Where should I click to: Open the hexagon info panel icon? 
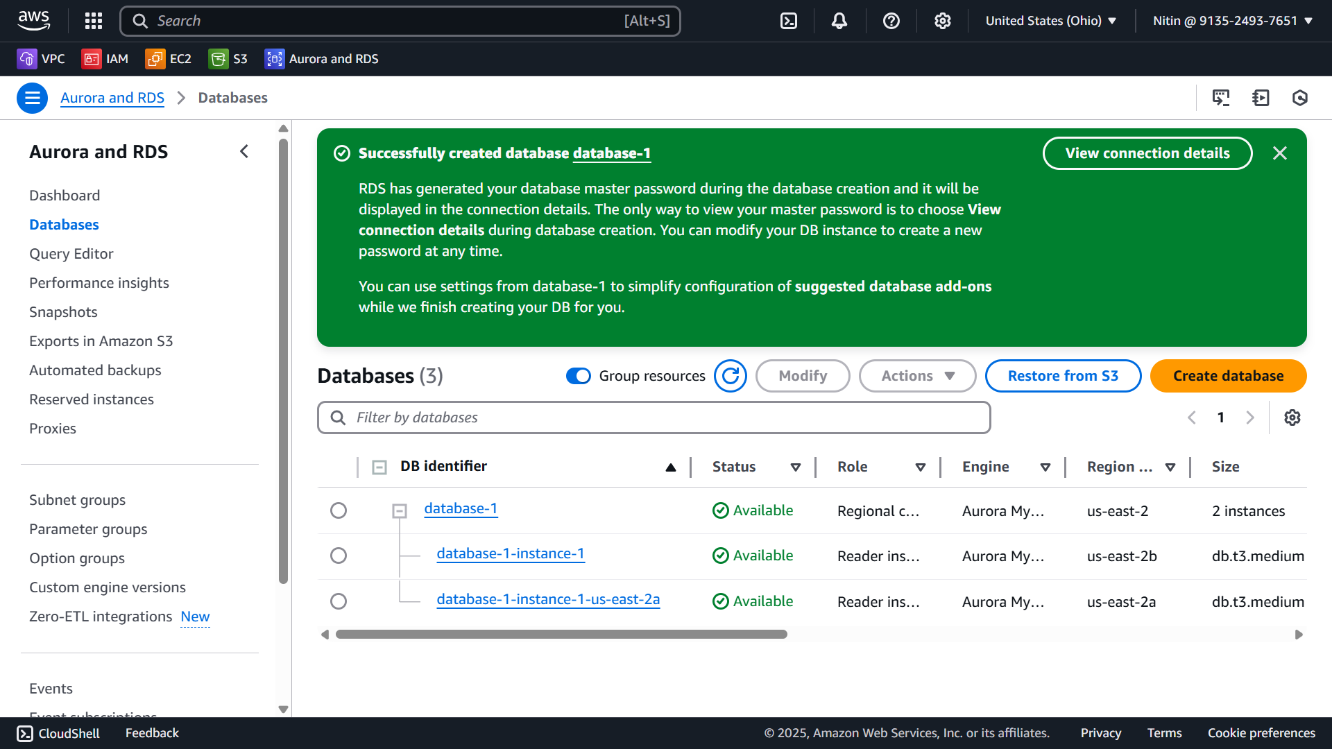1300,98
